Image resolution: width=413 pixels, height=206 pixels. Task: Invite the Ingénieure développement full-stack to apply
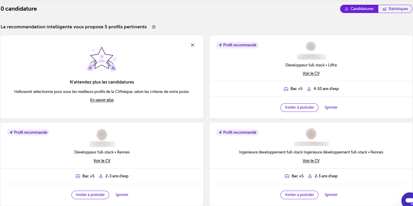pyautogui.click(x=299, y=195)
